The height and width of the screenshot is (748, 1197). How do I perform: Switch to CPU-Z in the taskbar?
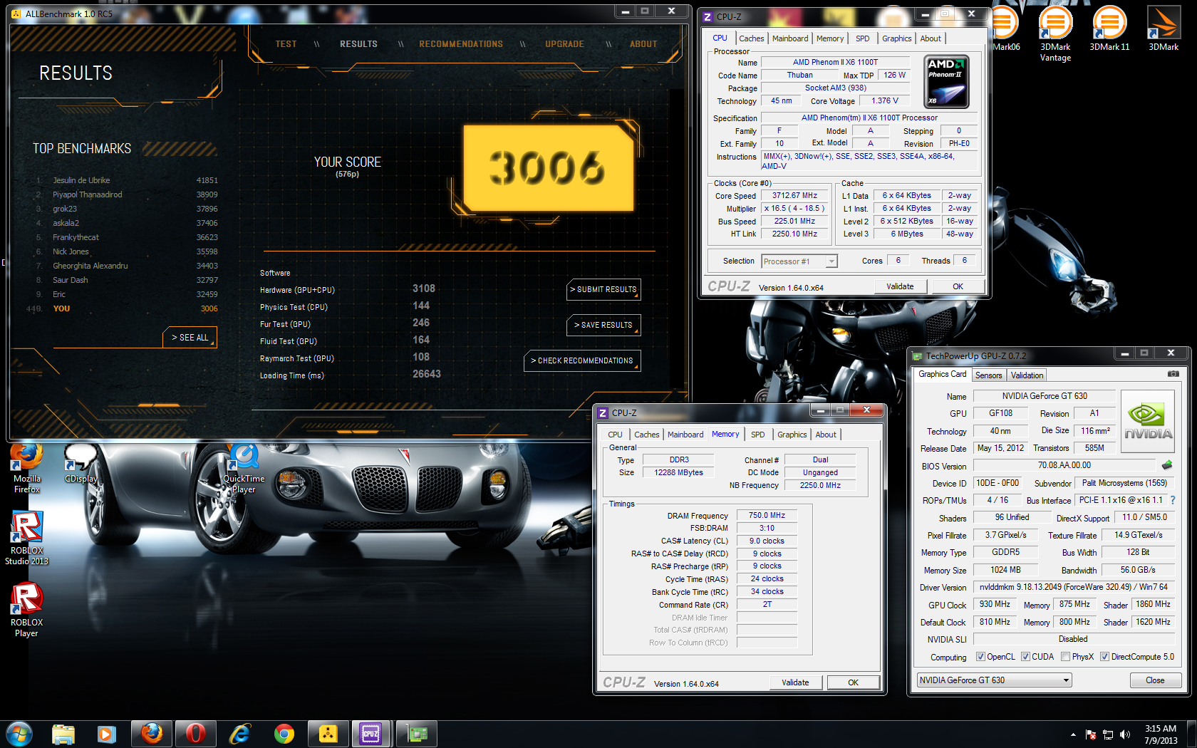(x=371, y=734)
